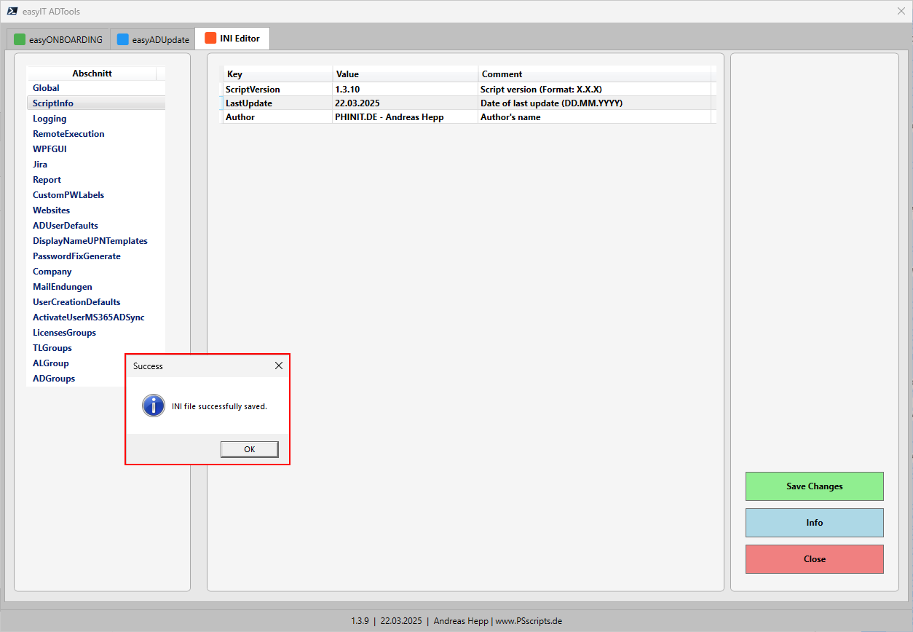Select the INI Editor tab
Image resolution: width=913 pixels, height=632 pixels.
[232, 39]
